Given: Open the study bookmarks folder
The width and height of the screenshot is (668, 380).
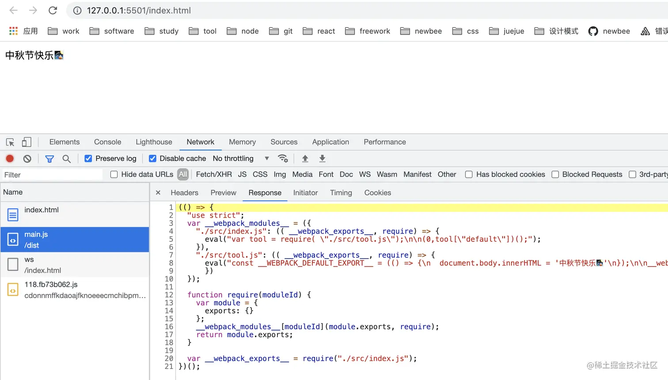Looking at the screenshot, I should point(162,31).
